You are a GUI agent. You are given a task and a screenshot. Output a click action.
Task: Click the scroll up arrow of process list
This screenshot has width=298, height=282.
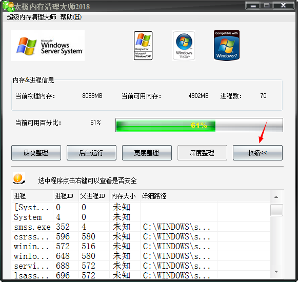coord(276,197)
